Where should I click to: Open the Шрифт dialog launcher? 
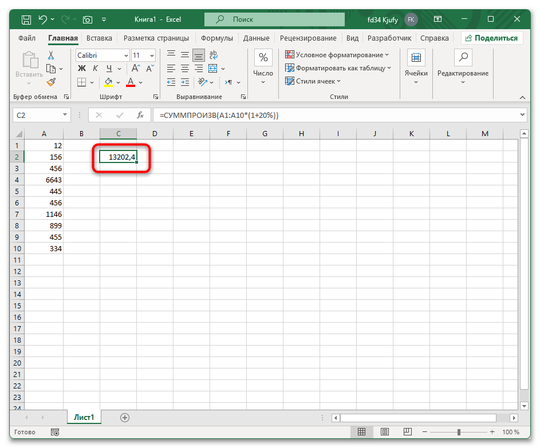click(156, 97)
